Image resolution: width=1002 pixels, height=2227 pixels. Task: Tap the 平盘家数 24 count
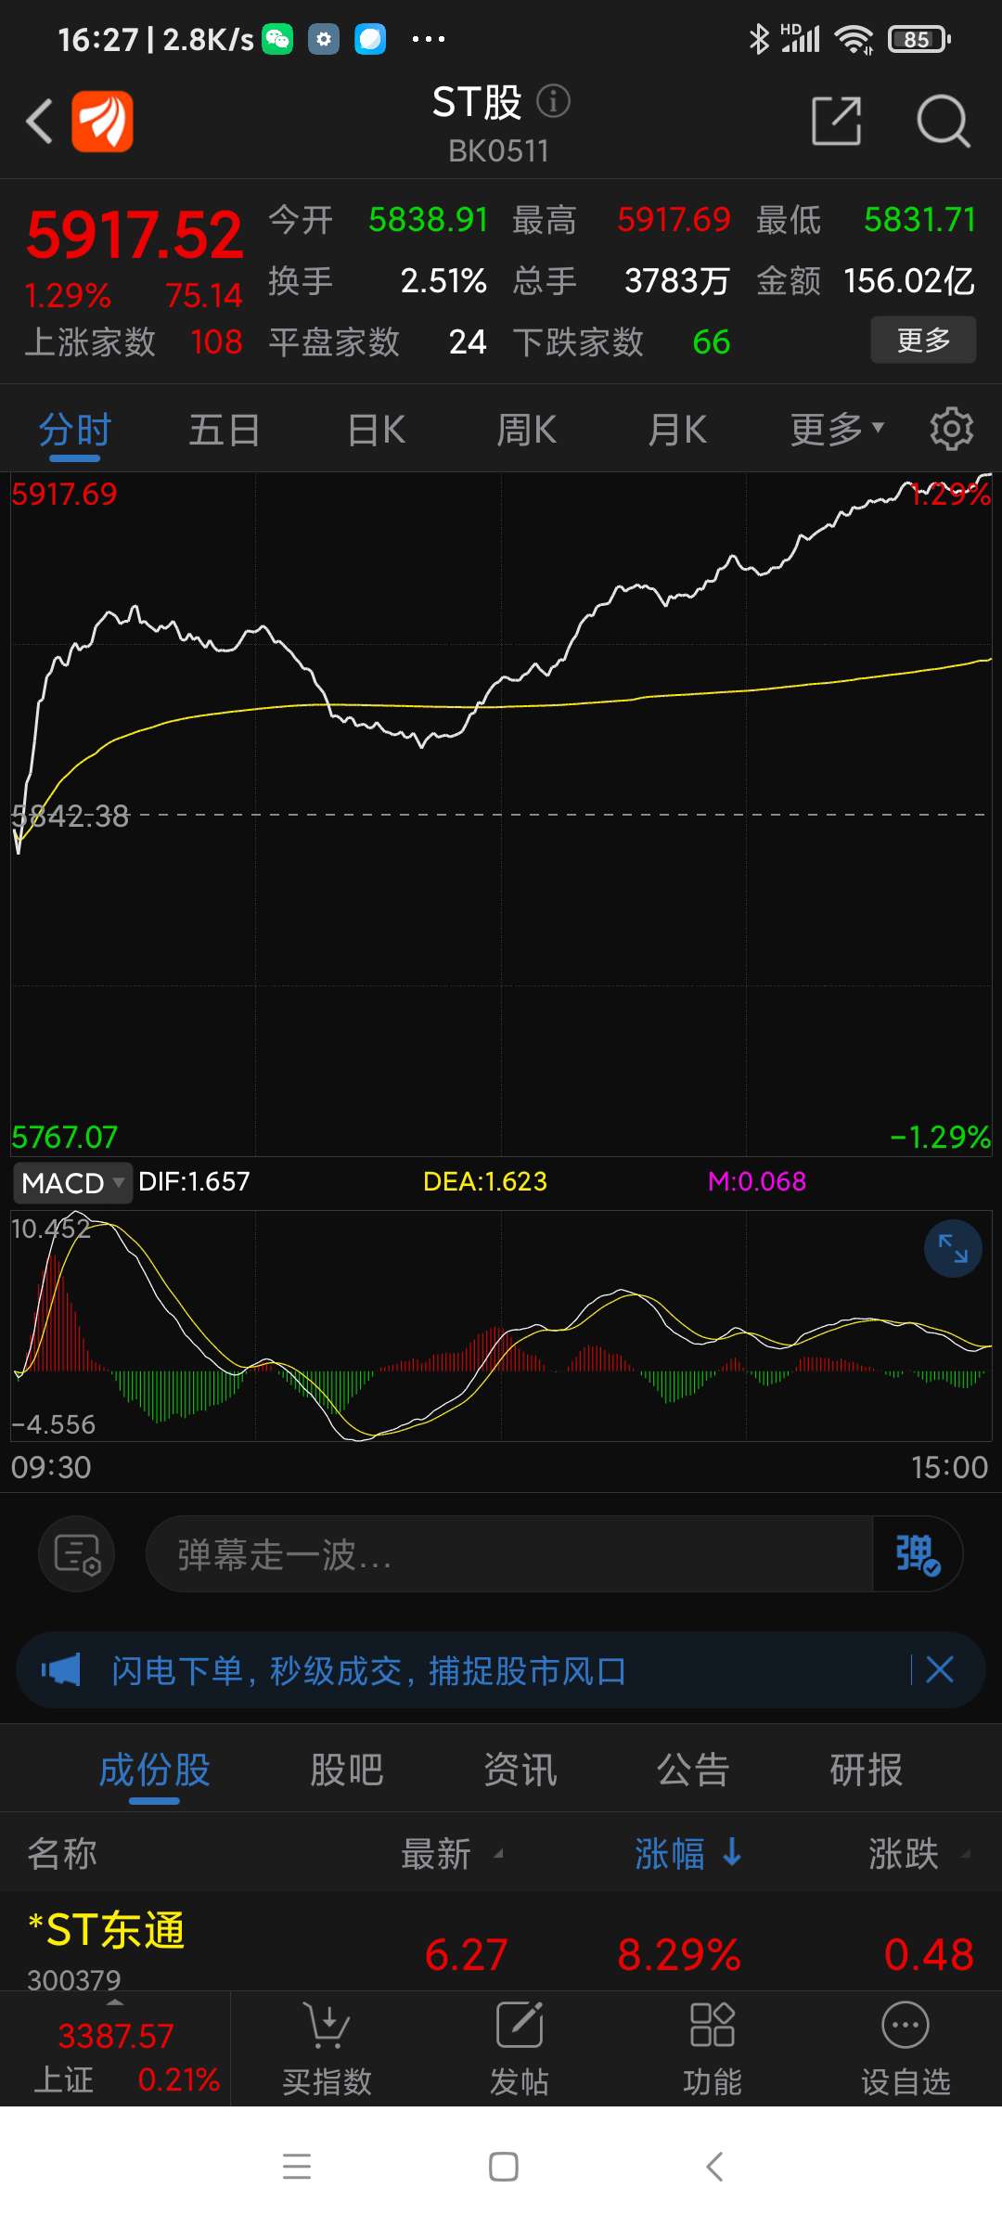point(468,341)
